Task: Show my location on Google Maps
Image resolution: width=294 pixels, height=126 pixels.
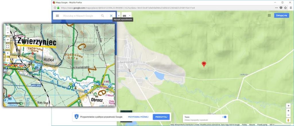Action: 288,105
